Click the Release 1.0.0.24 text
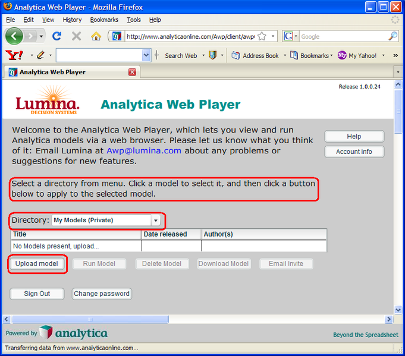 click(360, 87)
